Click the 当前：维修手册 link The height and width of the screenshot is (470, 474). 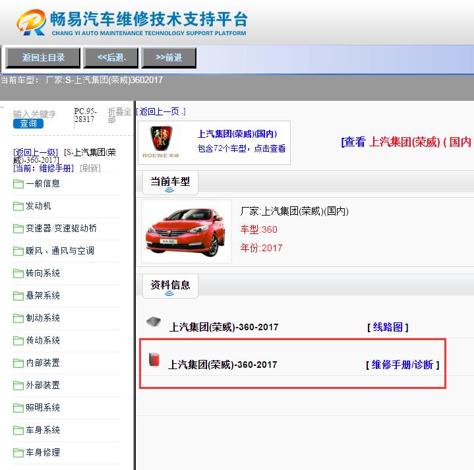pos(44,168)
